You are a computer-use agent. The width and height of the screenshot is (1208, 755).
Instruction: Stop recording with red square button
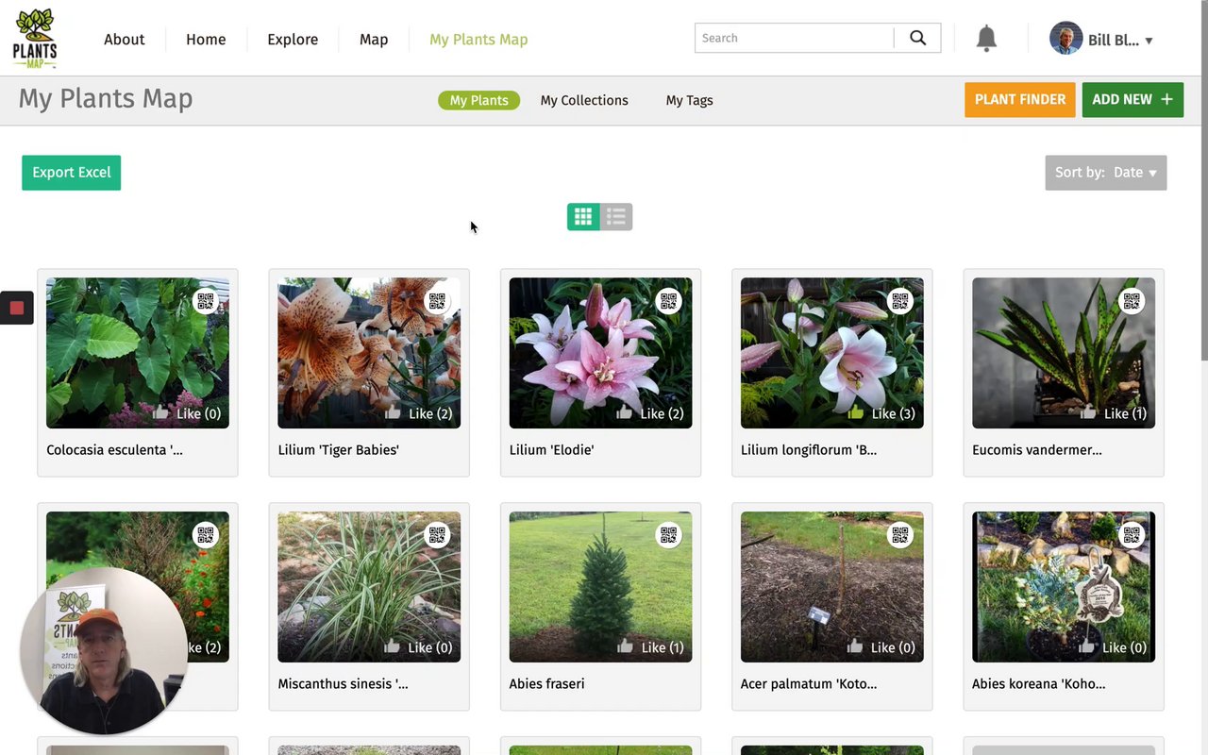click(16, 308)
